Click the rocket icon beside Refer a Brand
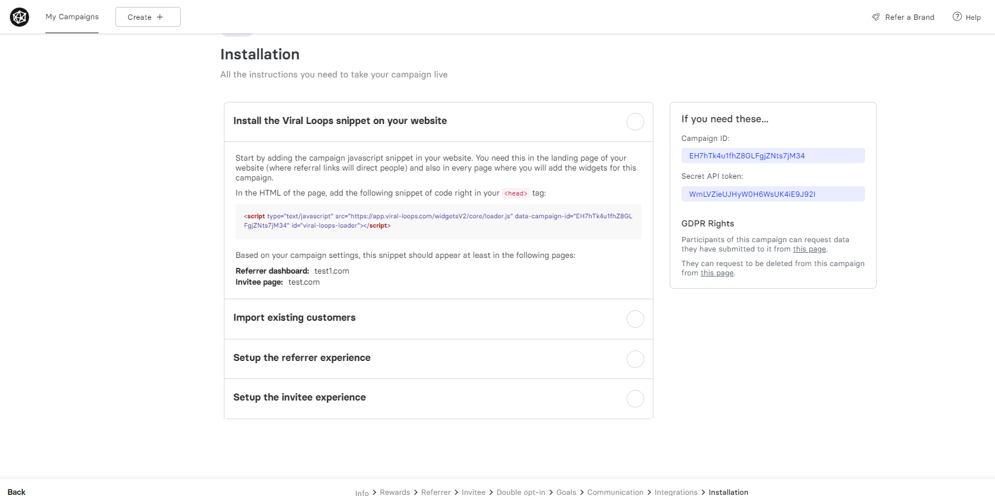Screen dimensions: 995x496 point(876,17)
